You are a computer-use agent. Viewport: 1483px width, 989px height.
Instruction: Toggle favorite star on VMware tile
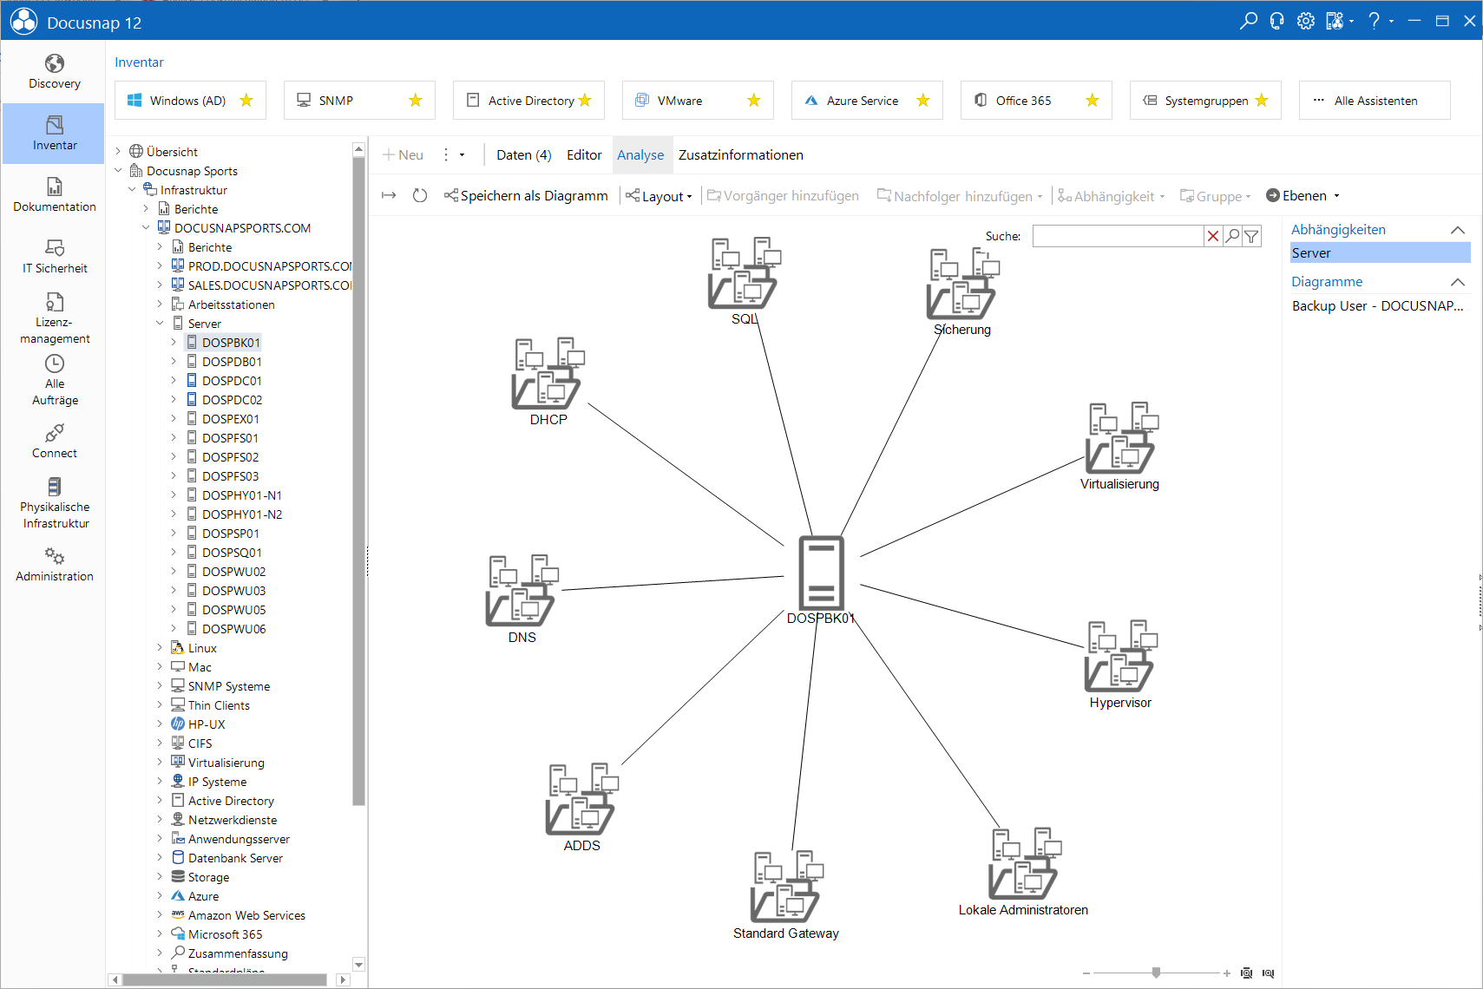pos(754,101)
